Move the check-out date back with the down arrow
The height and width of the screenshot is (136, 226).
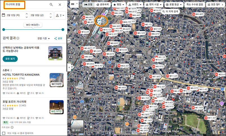tap(51, 17)
